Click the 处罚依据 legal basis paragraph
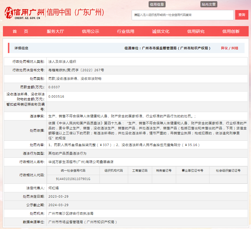Screen dimensions: 251x229 [147, 131]
